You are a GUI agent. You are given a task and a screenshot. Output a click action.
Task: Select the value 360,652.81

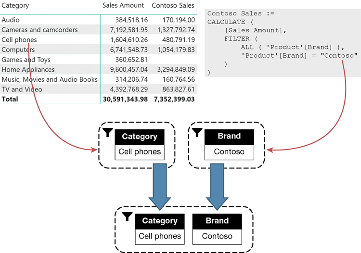131,60
